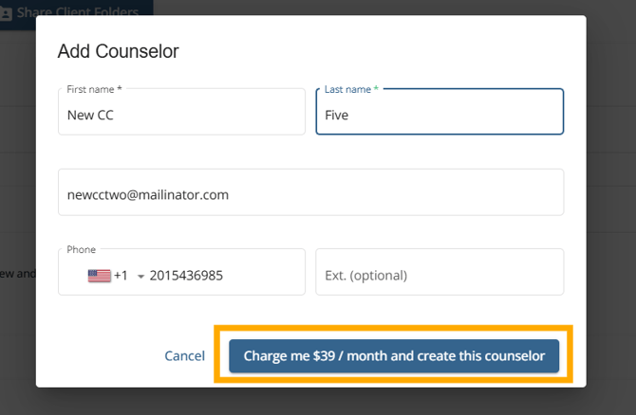Click the dark backdrop below the dialog
Viewport: 636px width, 415px height.
pyautogui.click(x=318, y=402)
